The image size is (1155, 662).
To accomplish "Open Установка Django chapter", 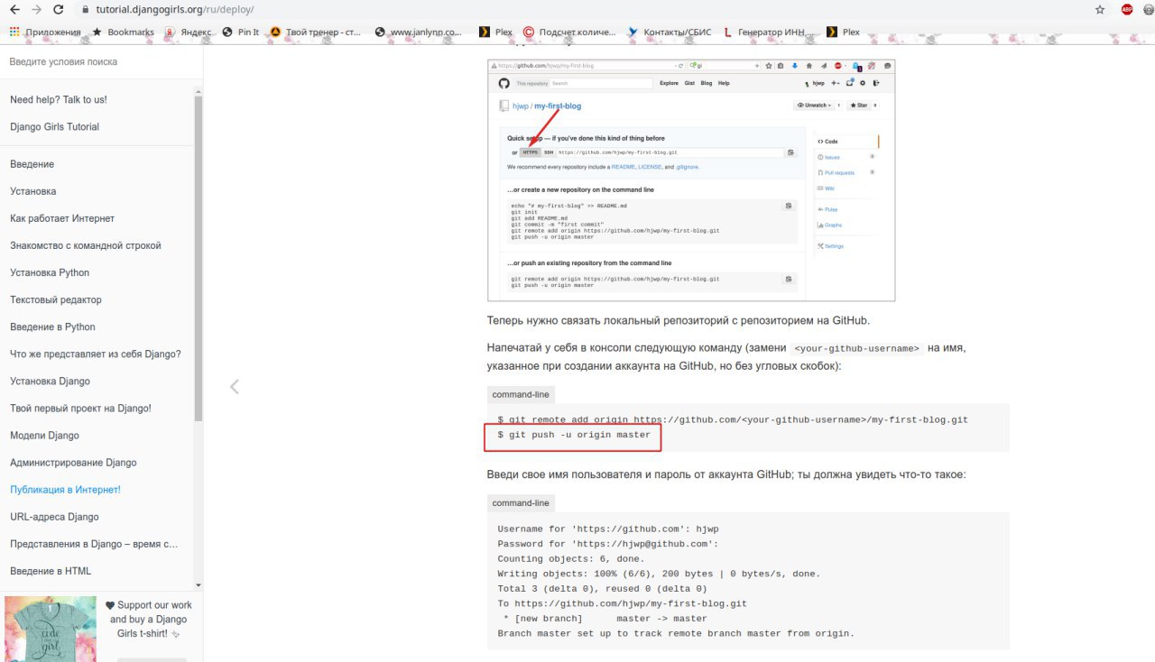I will tap(51, 381).
